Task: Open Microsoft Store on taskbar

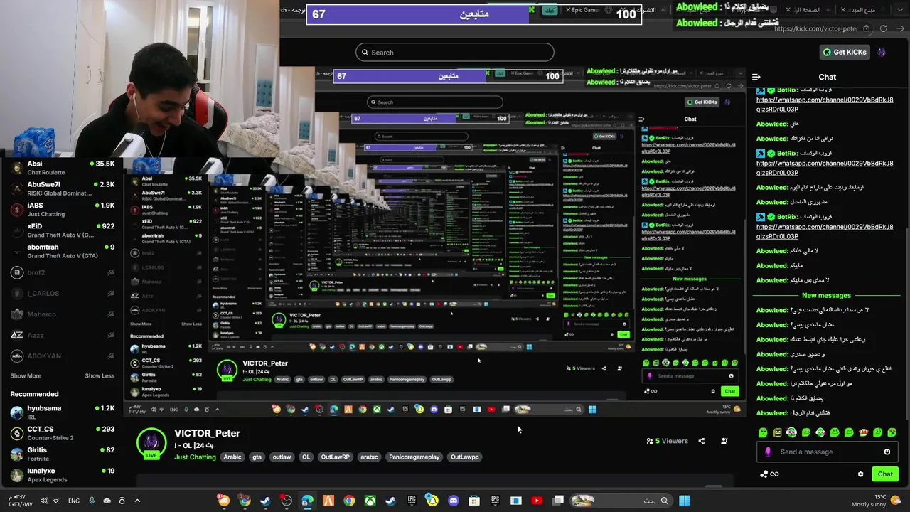Action: [474, 501]
